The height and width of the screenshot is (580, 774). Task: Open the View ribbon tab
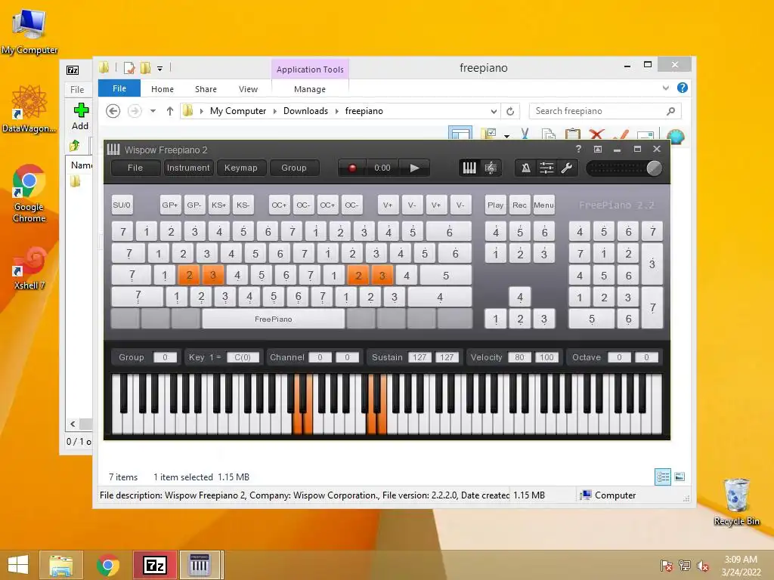248,89
